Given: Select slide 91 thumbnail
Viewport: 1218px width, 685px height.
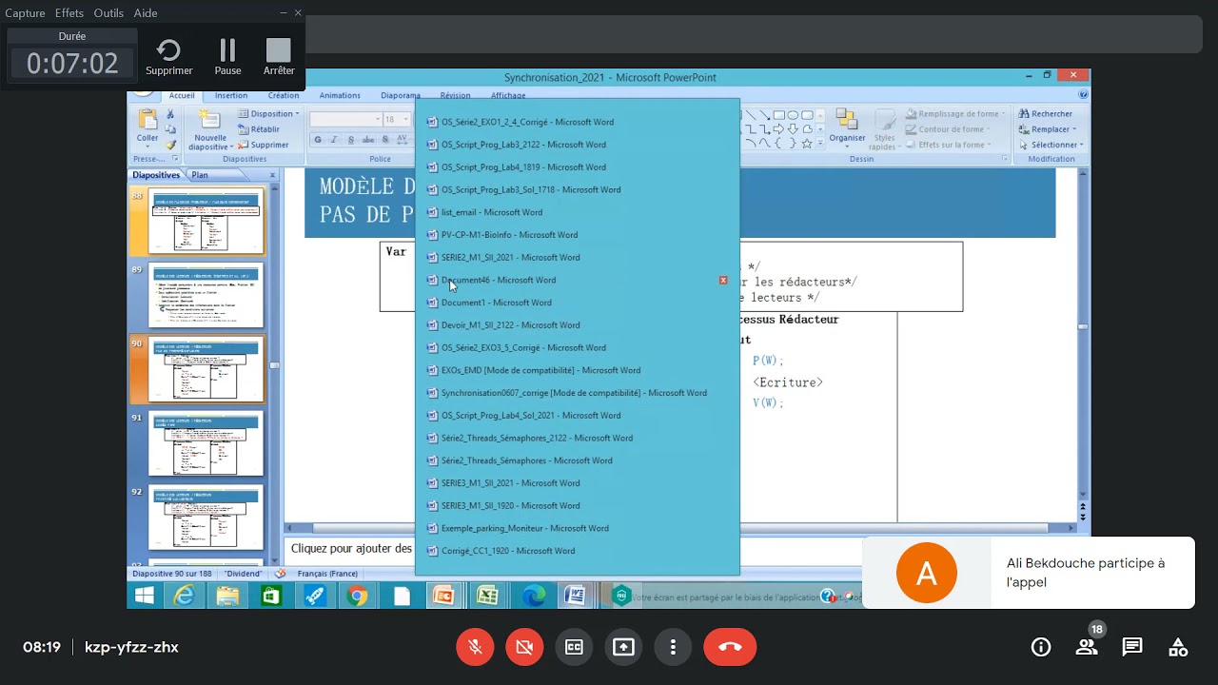Looking at the screenshot, I should click(x=206, y=443).
